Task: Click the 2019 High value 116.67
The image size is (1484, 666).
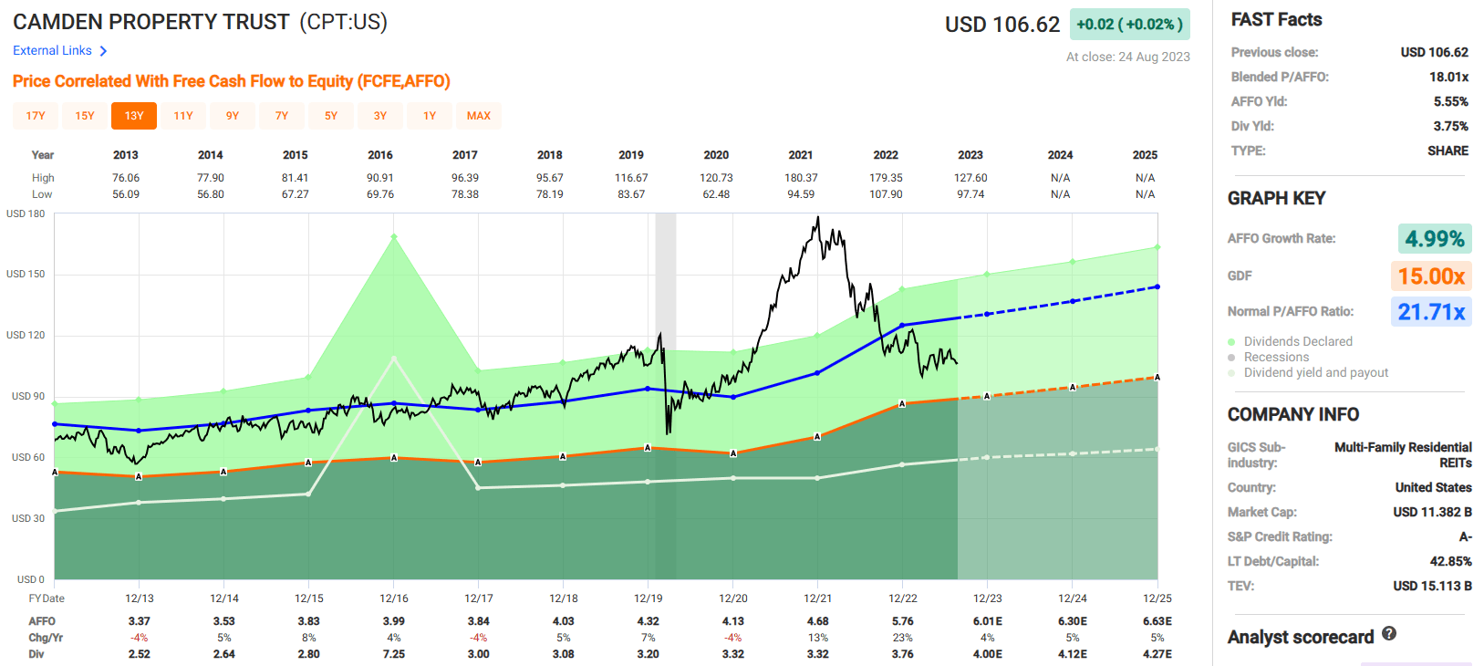Action: click(631, 178)
